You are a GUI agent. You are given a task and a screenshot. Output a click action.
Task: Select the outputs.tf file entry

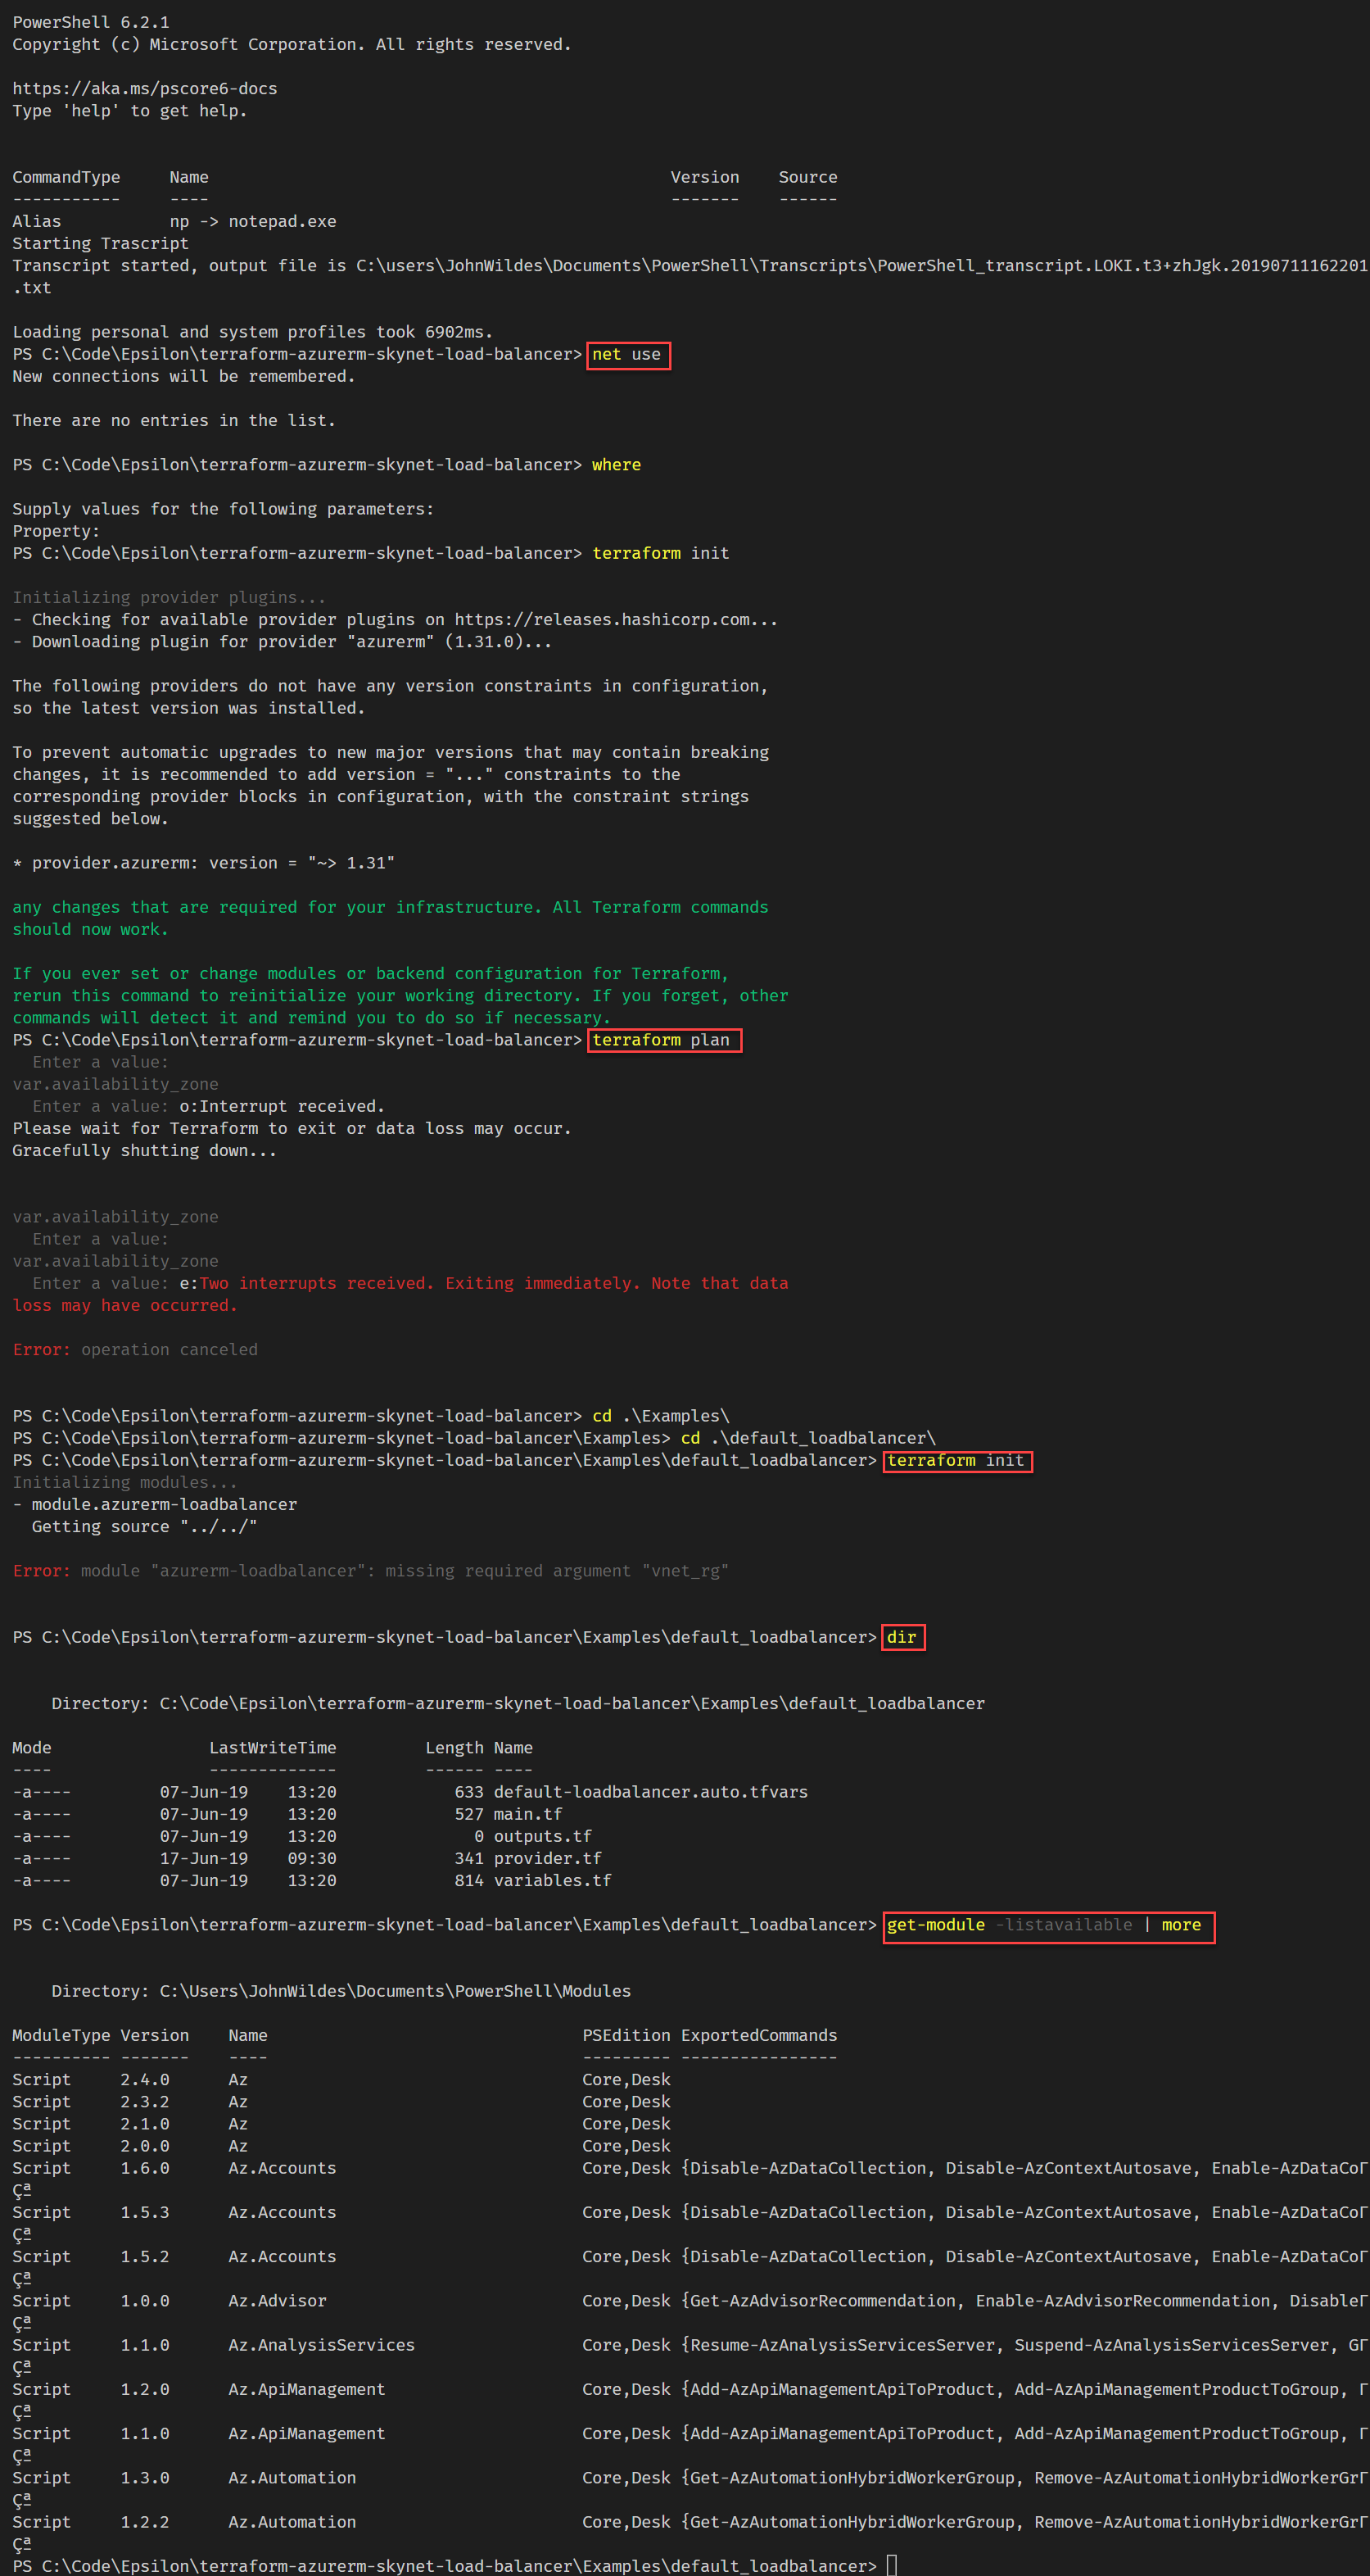540,1835
